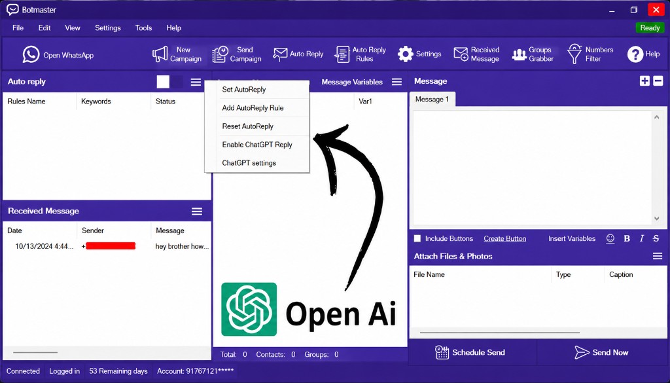Open the Settings gear in the toolbar

[x=419, y=54]
